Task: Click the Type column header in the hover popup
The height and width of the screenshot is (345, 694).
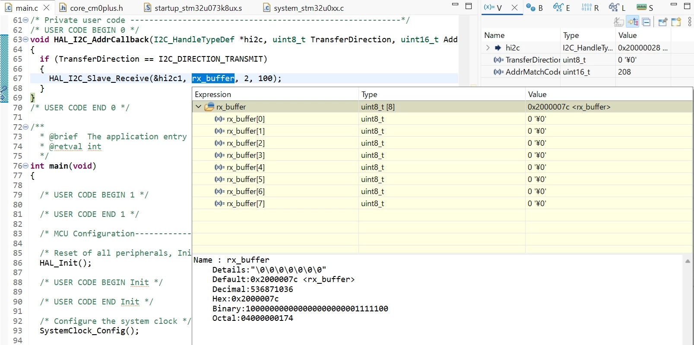Action: click(x=442, y=94)
